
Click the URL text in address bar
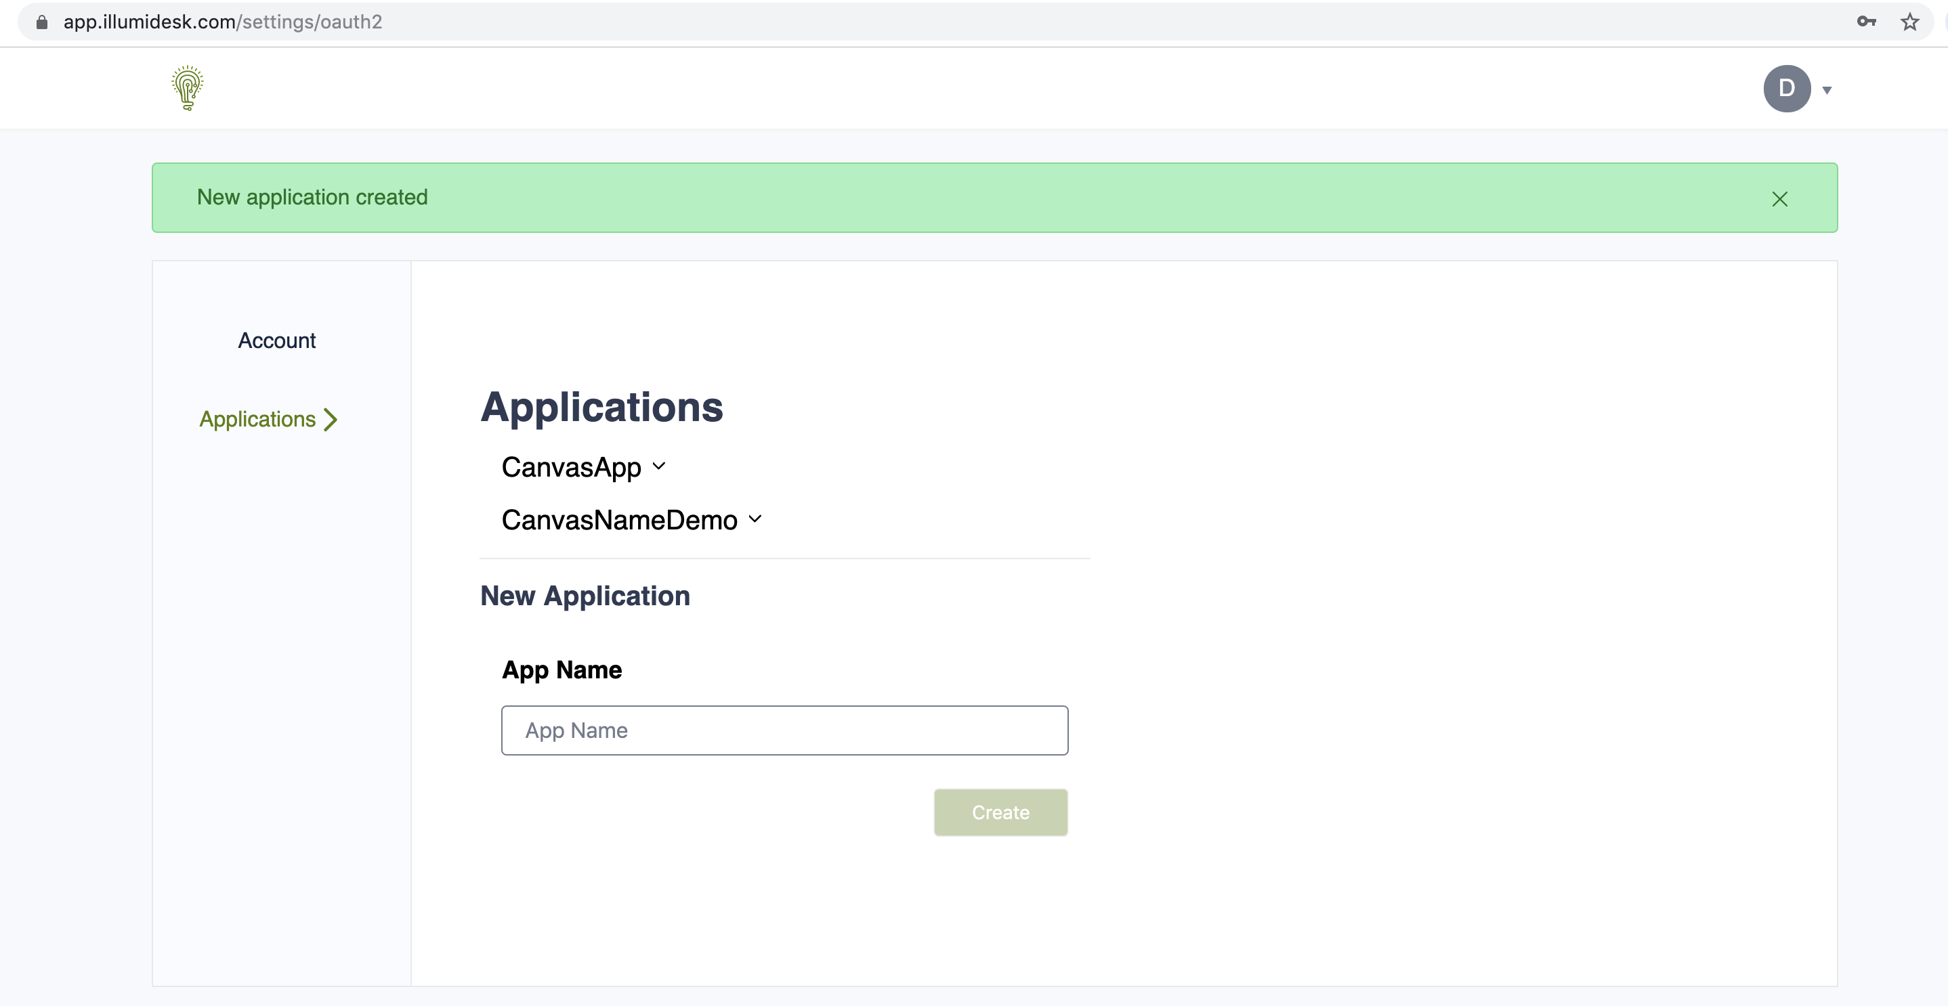[222, 22]
